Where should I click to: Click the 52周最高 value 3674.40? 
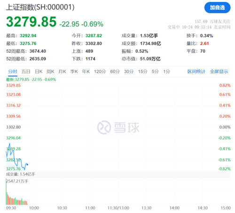[38, 51]
